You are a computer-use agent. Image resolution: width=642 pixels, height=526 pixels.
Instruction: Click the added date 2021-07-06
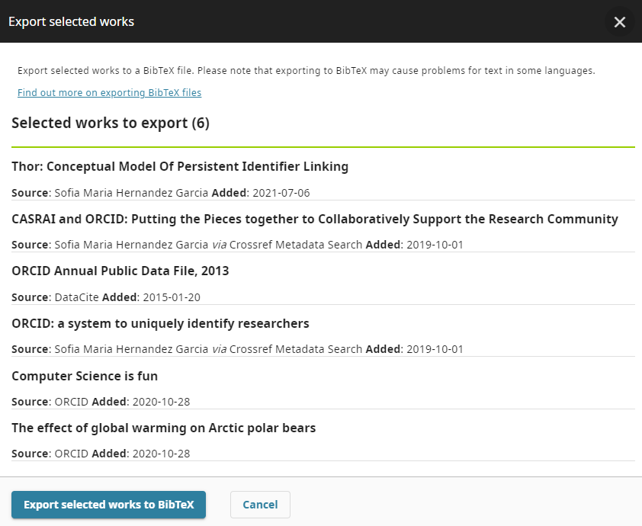coord(281,193)
